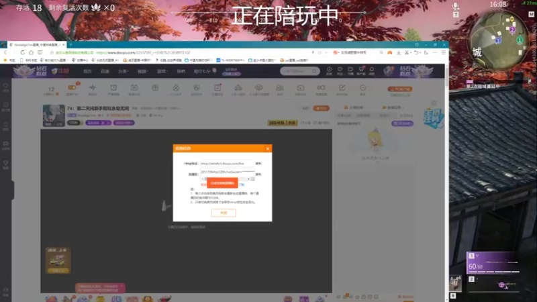
Task: Select weapon slot 2 in game HUD
Action: [x=493, y=284]
